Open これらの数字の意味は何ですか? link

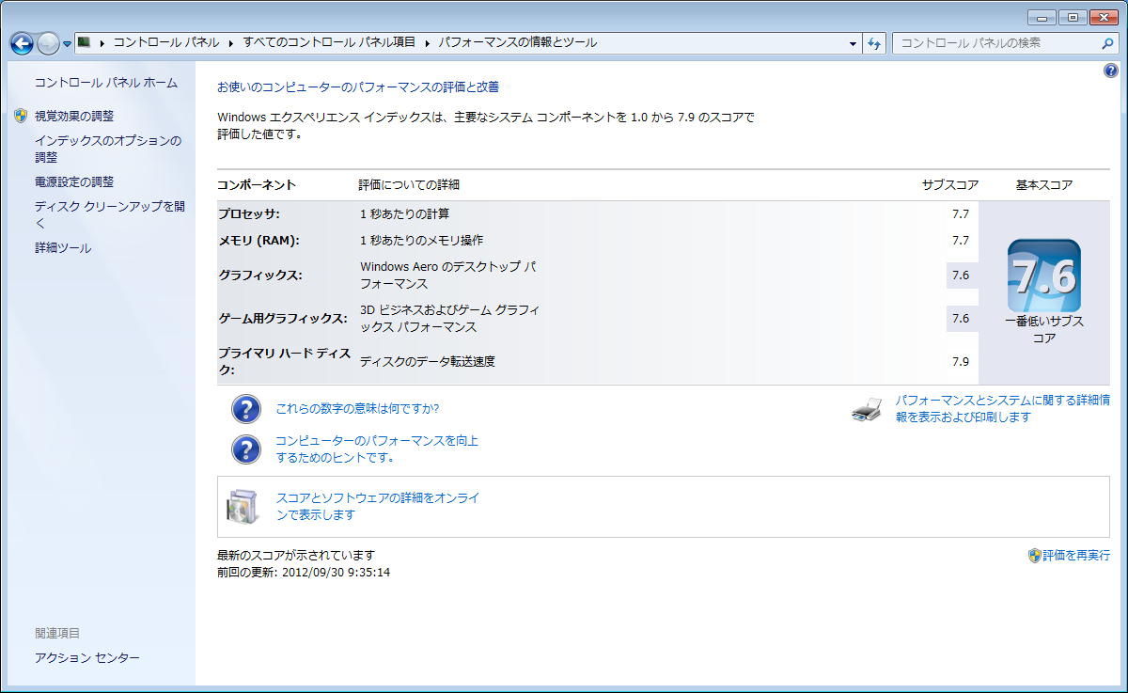coord(357,408)
